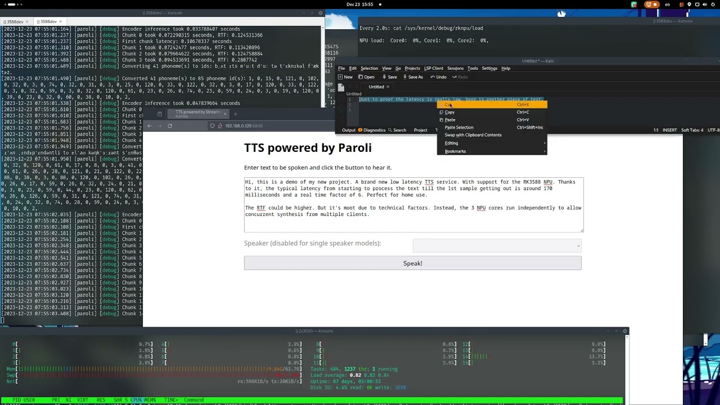This screenshot has width=720, height=405.
Task: Open Kate's Documents sidebar page icon
Action: 341,88
